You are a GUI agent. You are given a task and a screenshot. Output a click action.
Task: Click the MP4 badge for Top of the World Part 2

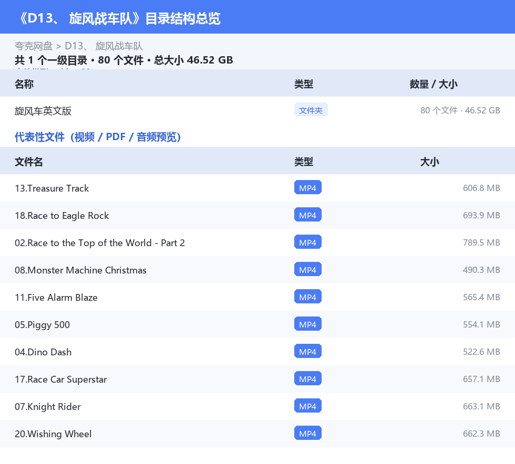pyautogui.click(x=308, y=242)
